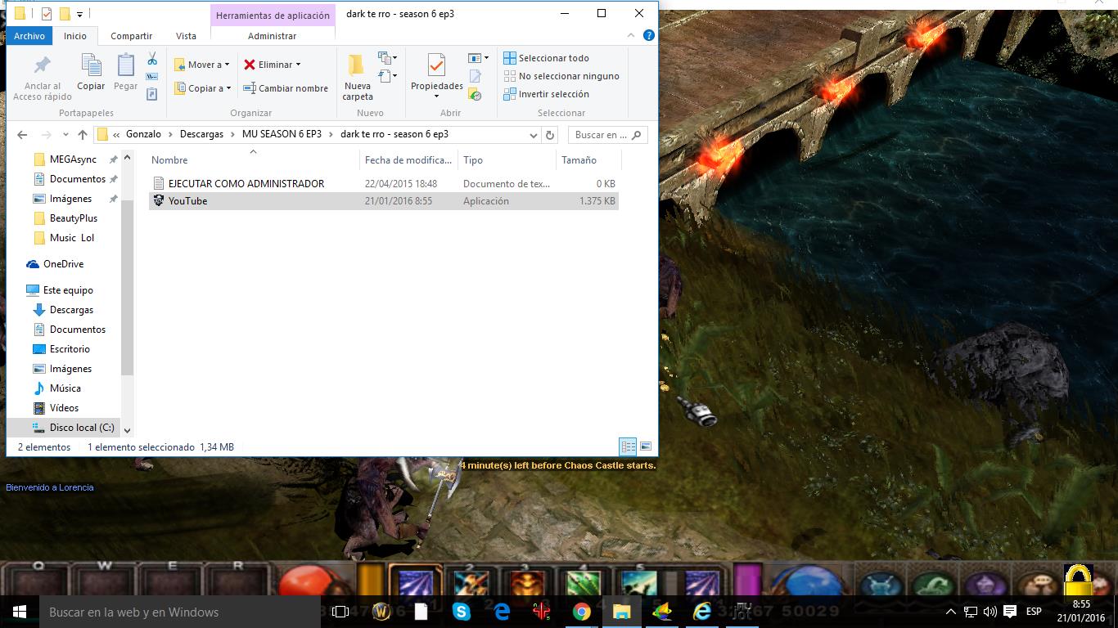1118x628 pixels.
Task: Open the address bar history dropdown
Action: tap(534, 135)
